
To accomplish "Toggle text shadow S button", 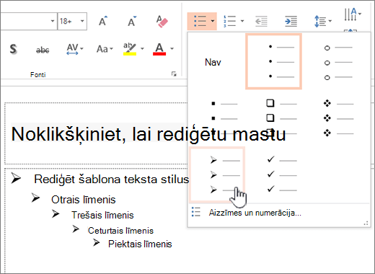I will pyautogui.click(x=13, y=49).
